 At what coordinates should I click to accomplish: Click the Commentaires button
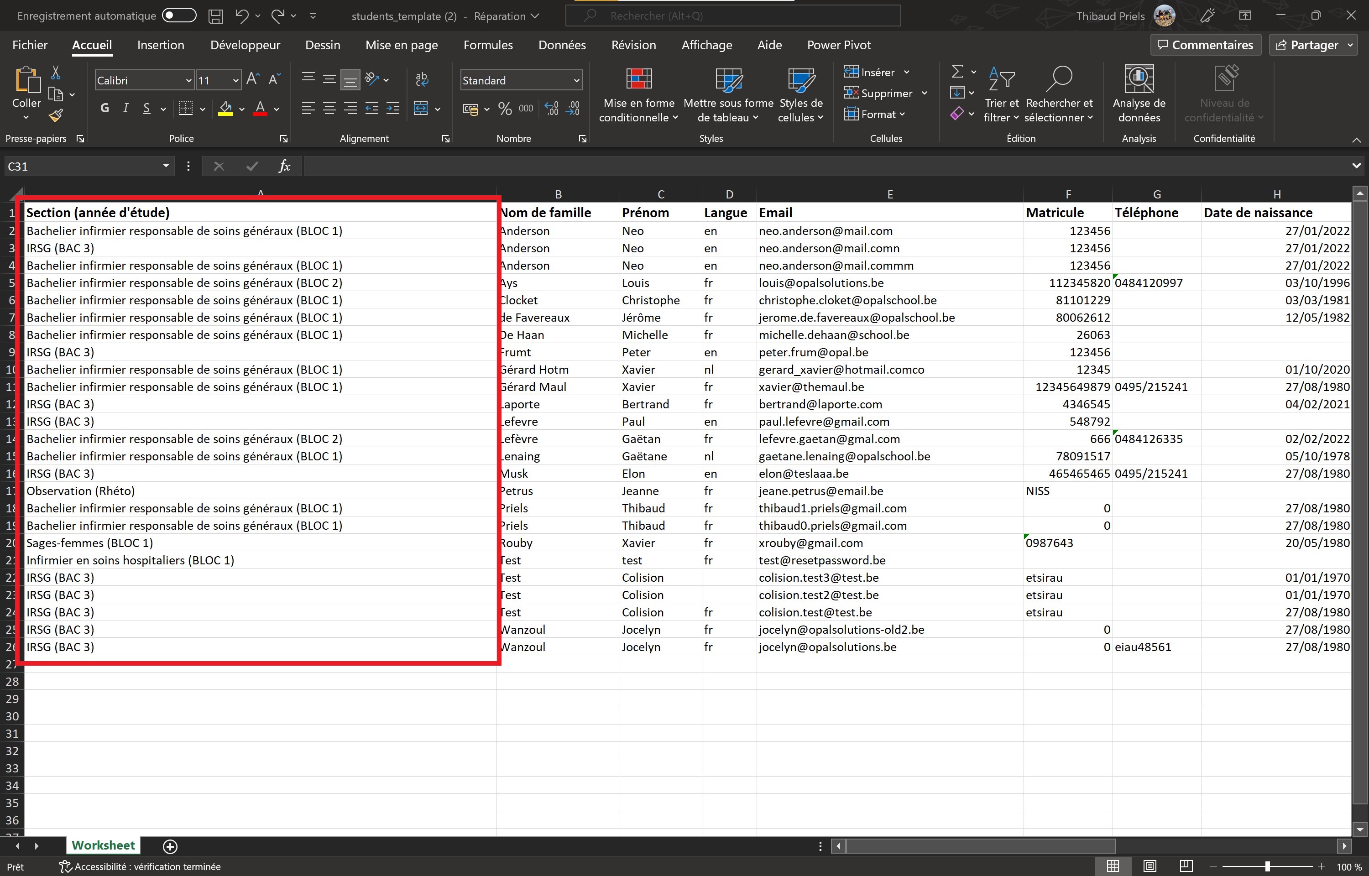point(1206,45)
